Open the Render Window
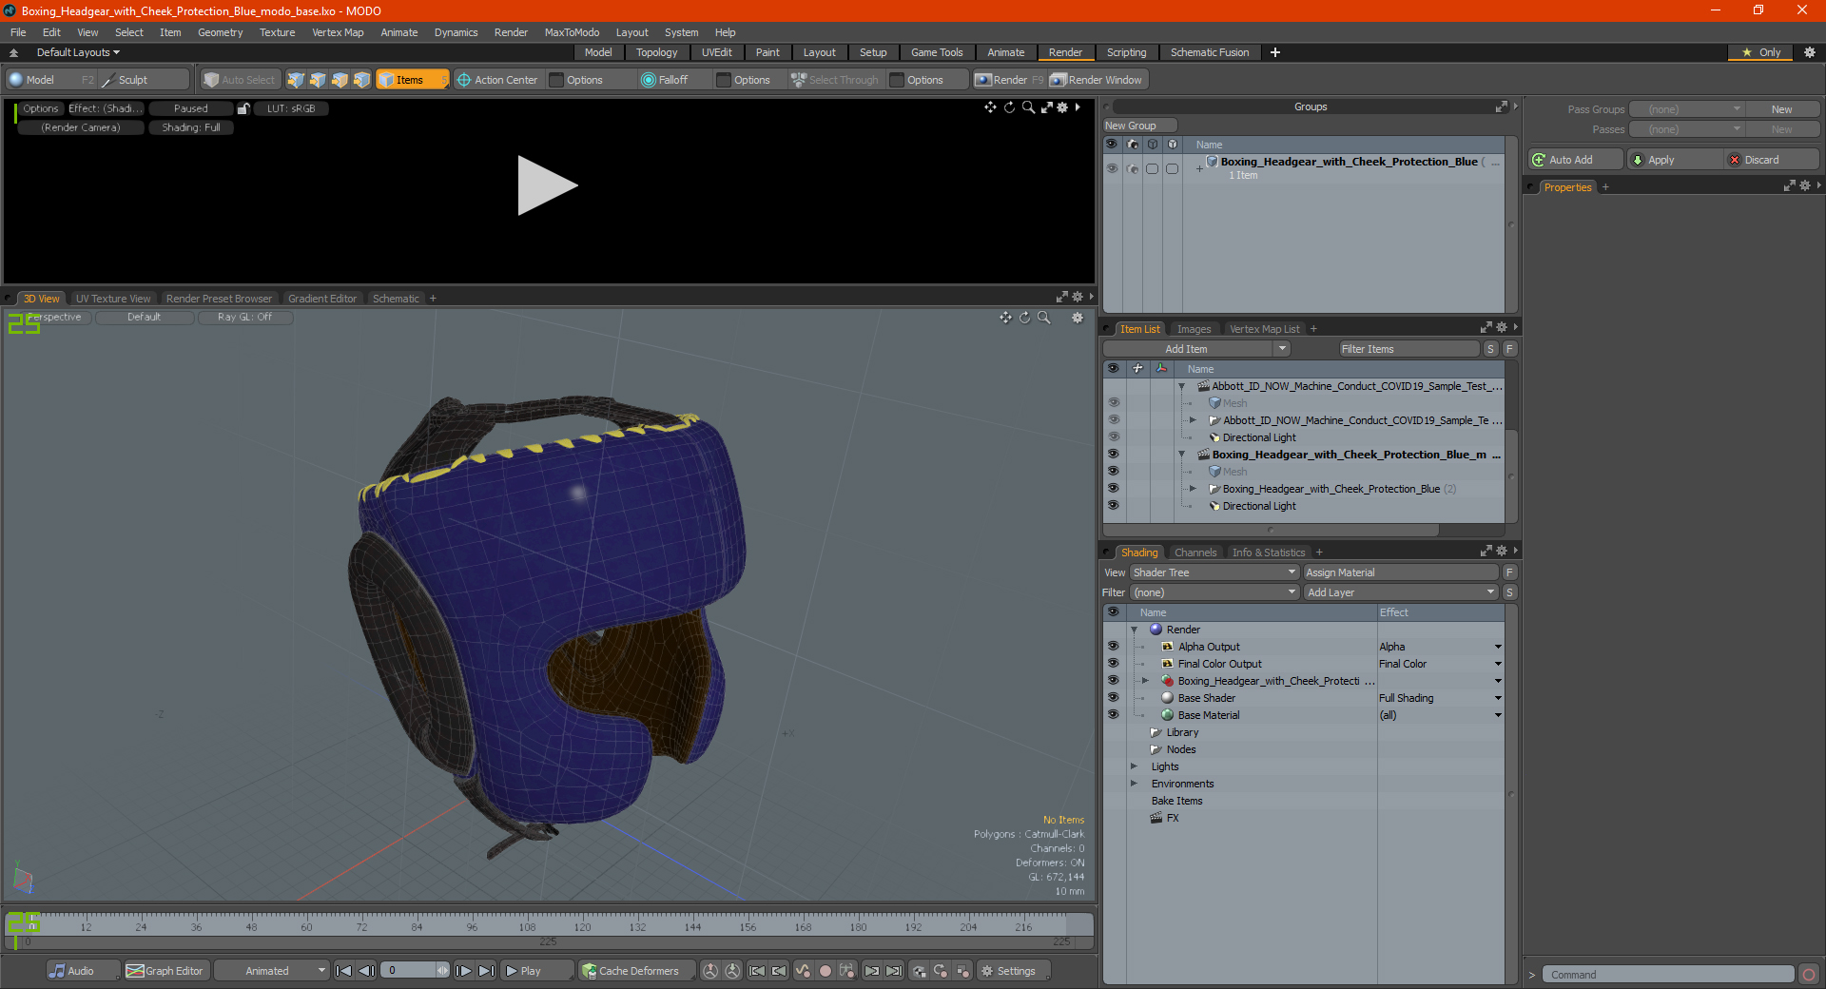 1098,80
